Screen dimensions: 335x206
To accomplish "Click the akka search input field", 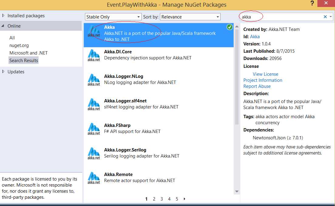I will tap(280, 17).
